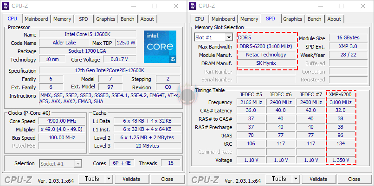
Task: Click the Close button in right CPU-Z window
Action: [354, 179]
